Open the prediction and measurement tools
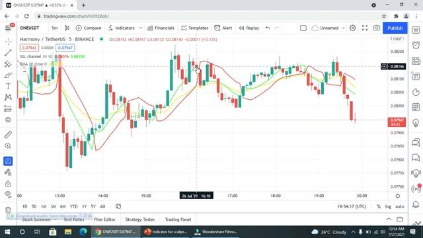 pyautogui.click(x=8, y=108)
